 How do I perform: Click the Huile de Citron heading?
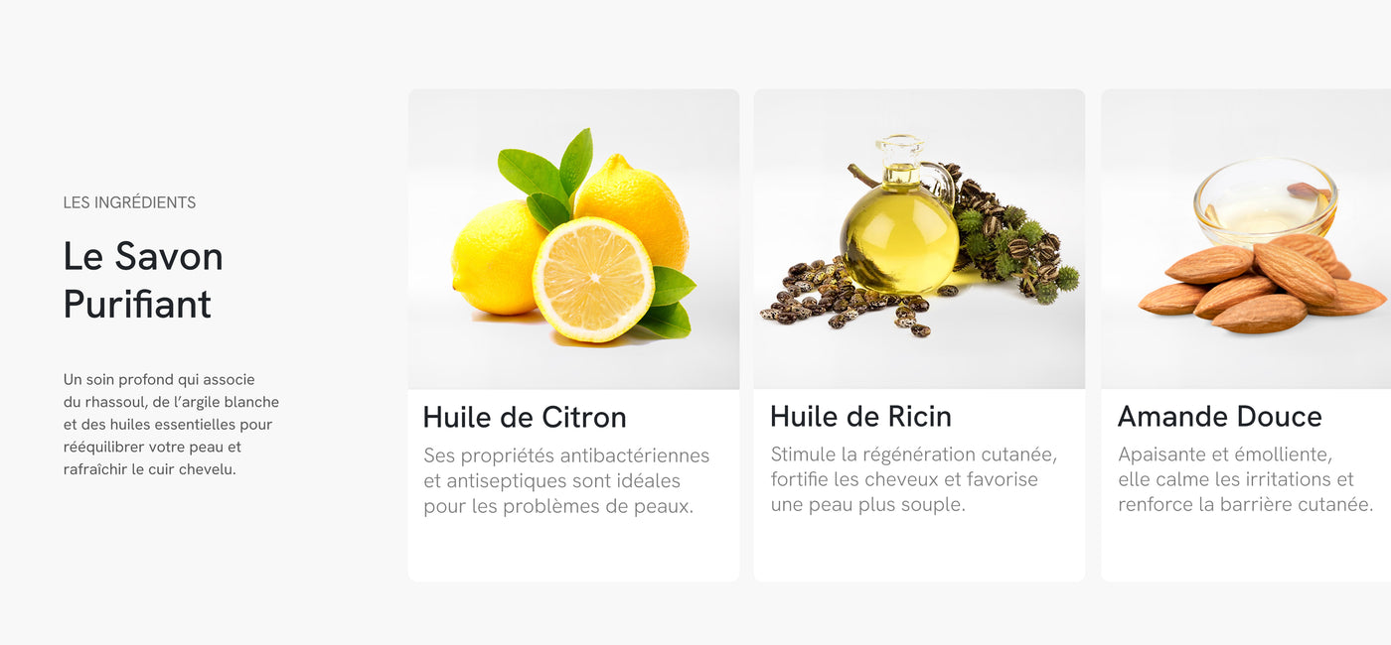525,417
